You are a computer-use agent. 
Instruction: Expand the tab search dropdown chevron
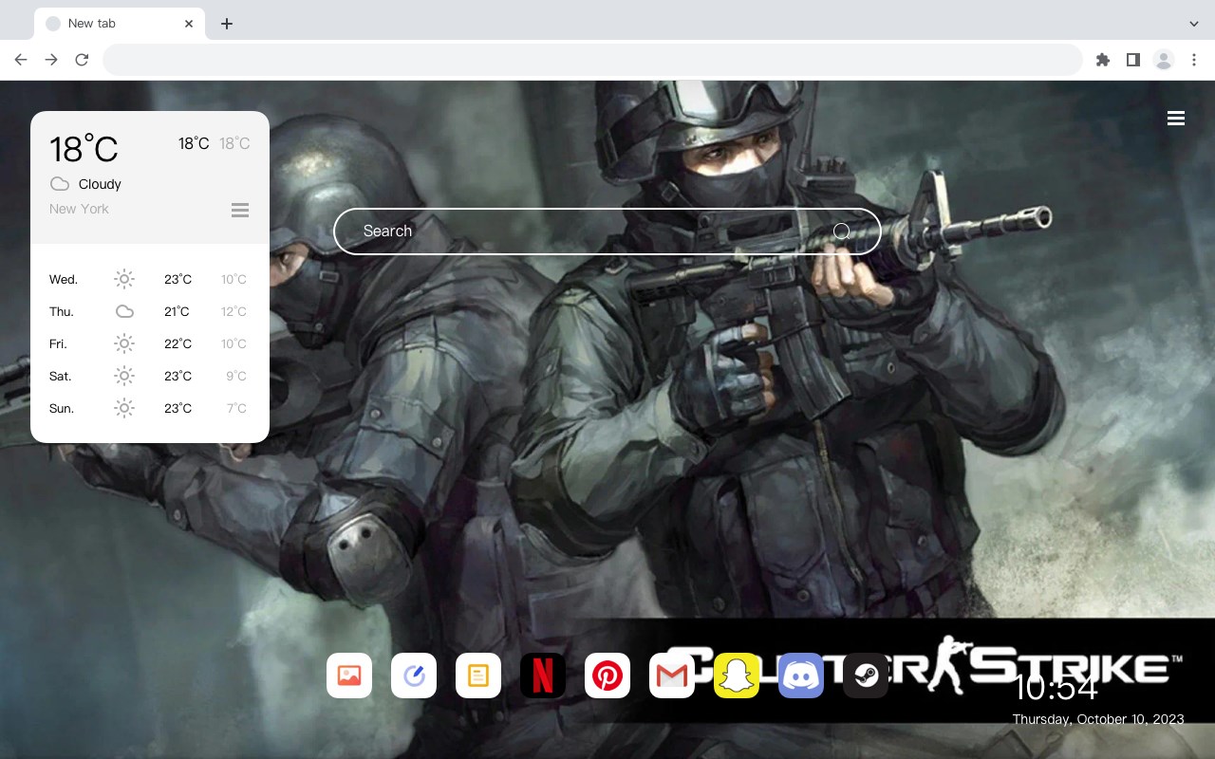click(x=1194, y=24)
